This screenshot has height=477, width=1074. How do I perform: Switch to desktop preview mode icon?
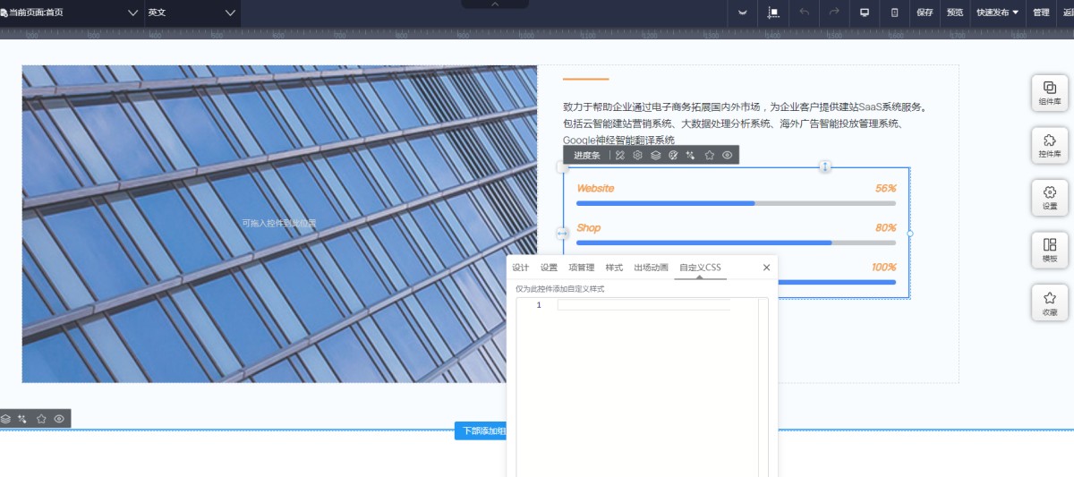(865, 13)
